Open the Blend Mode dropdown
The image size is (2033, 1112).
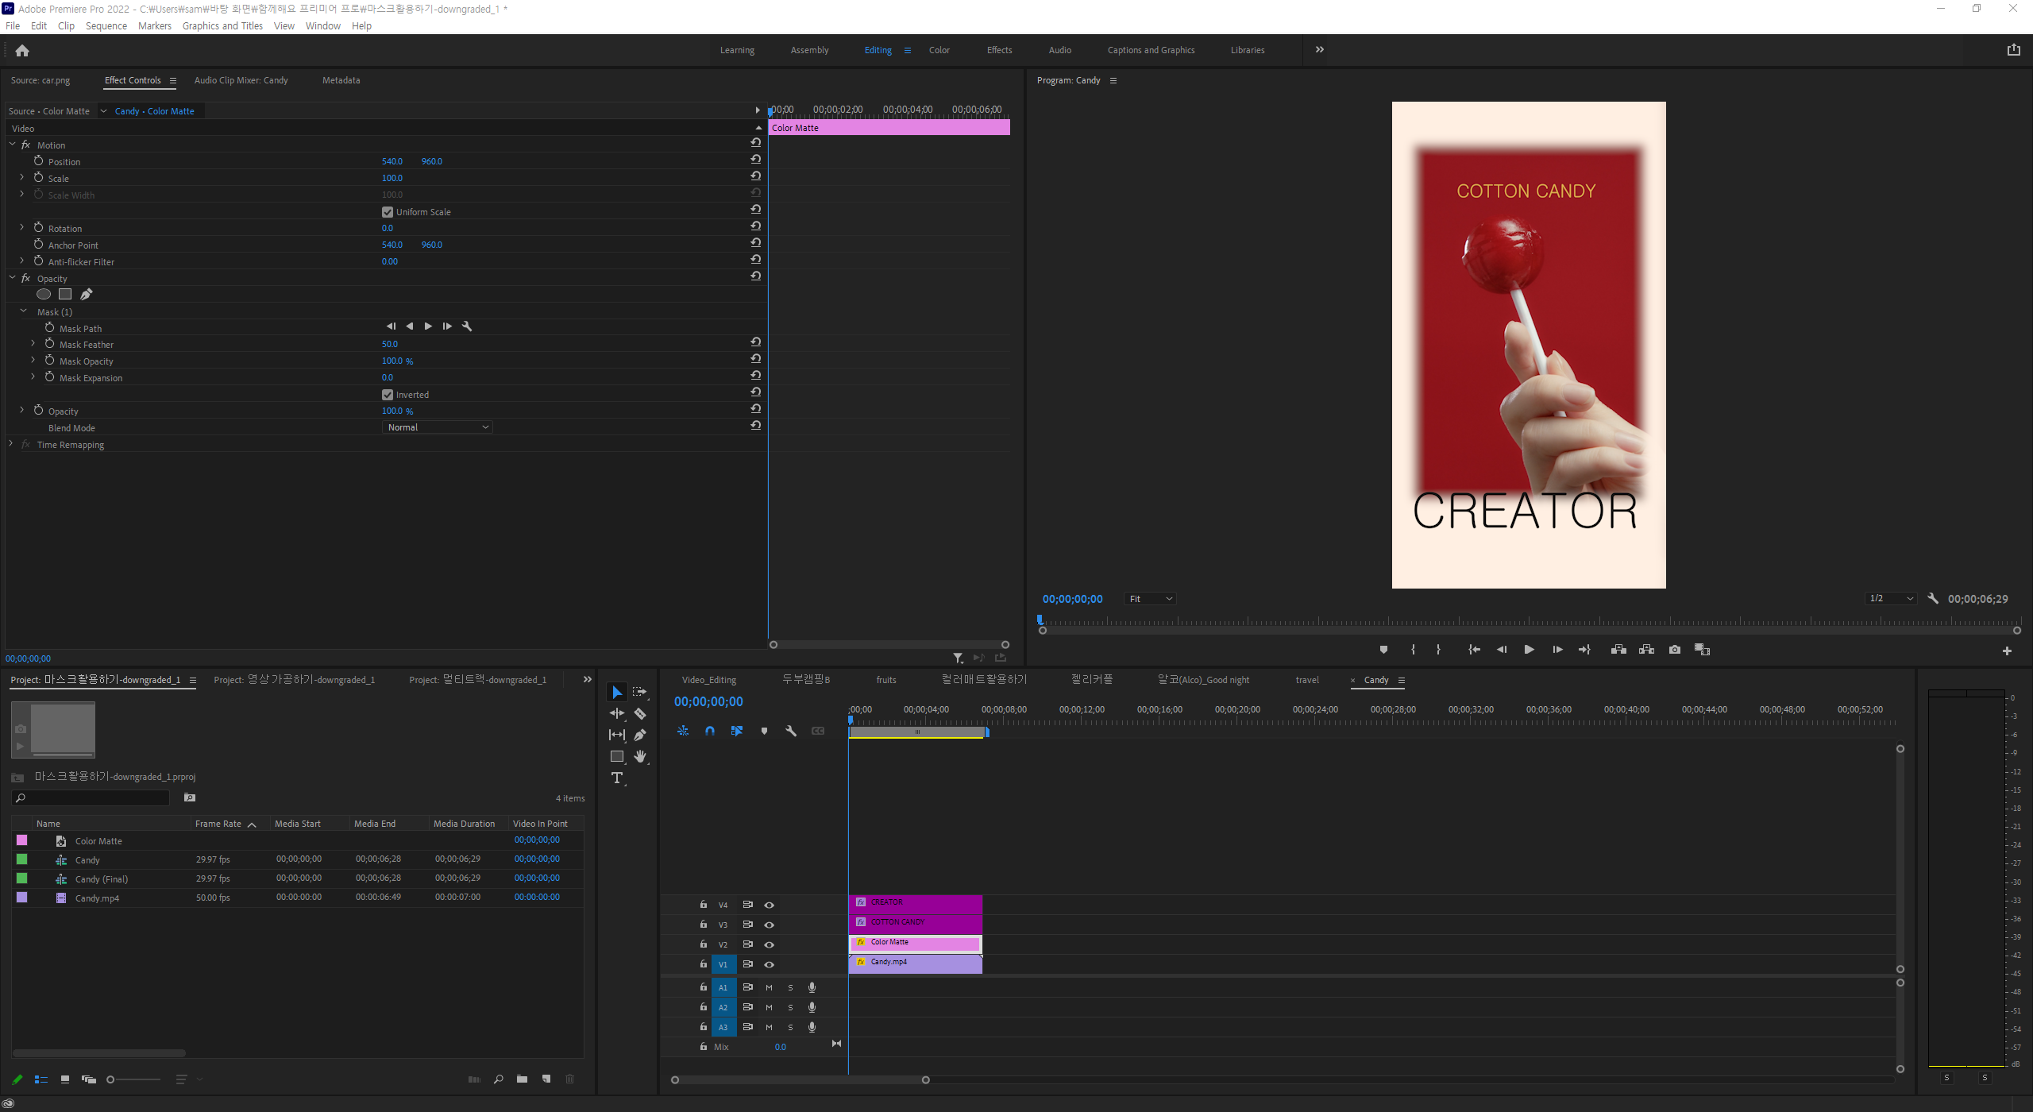coord(438,427)
